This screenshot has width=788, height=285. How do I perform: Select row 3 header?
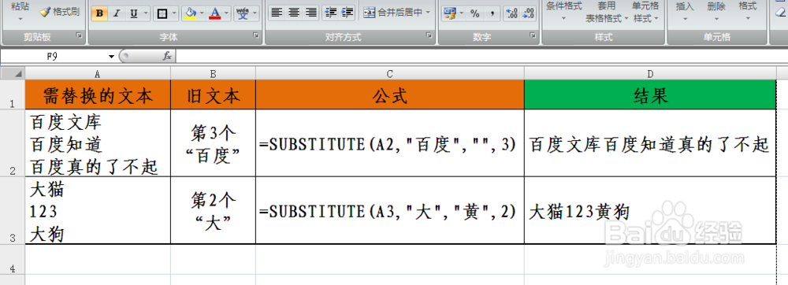click(x=13, y=210)
